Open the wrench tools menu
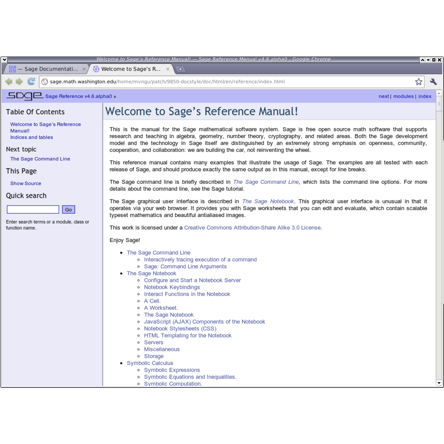This screenshot has height=444, width=444. (x=433, y=82)
